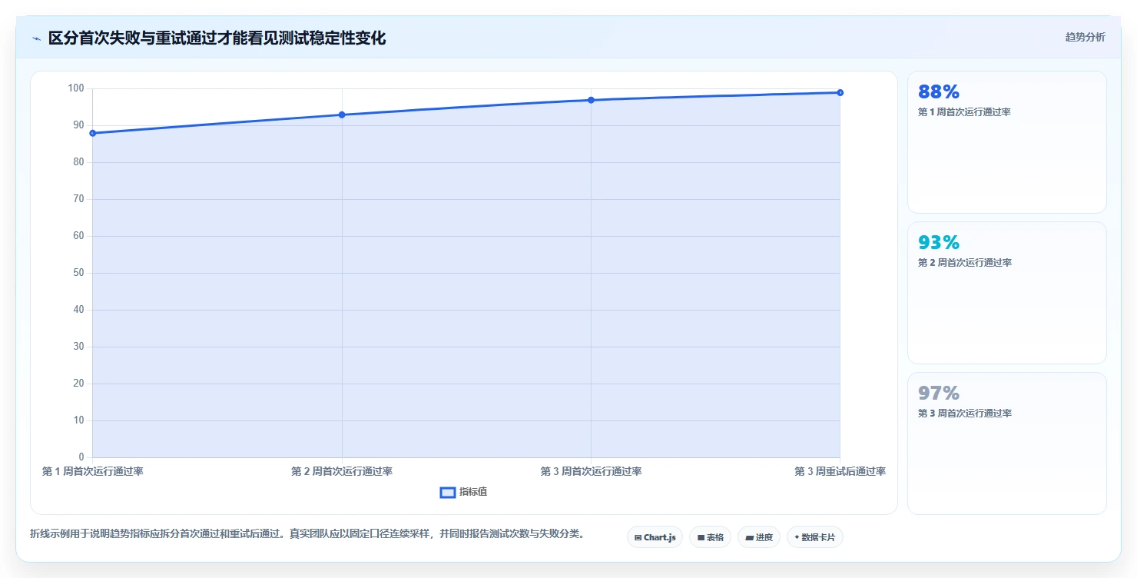Click the 指标值 legend label
The height and width of the screenshot is (578, 1137).
473,492
